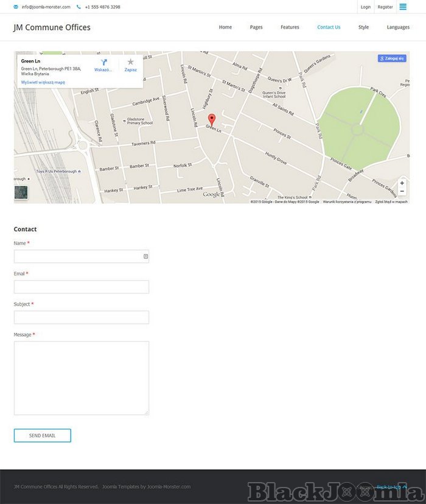Open the Wyświetl większą mapę link

[43, 82]
